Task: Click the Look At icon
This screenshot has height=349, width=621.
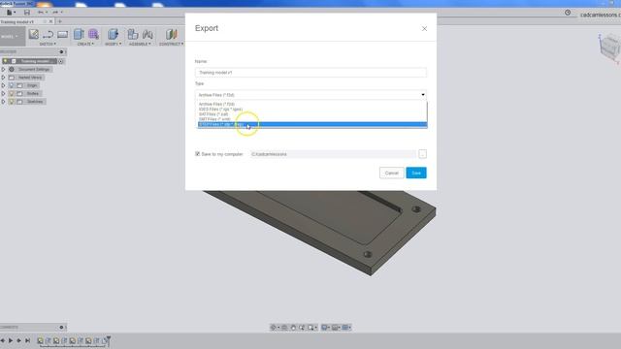Action: 284,328
